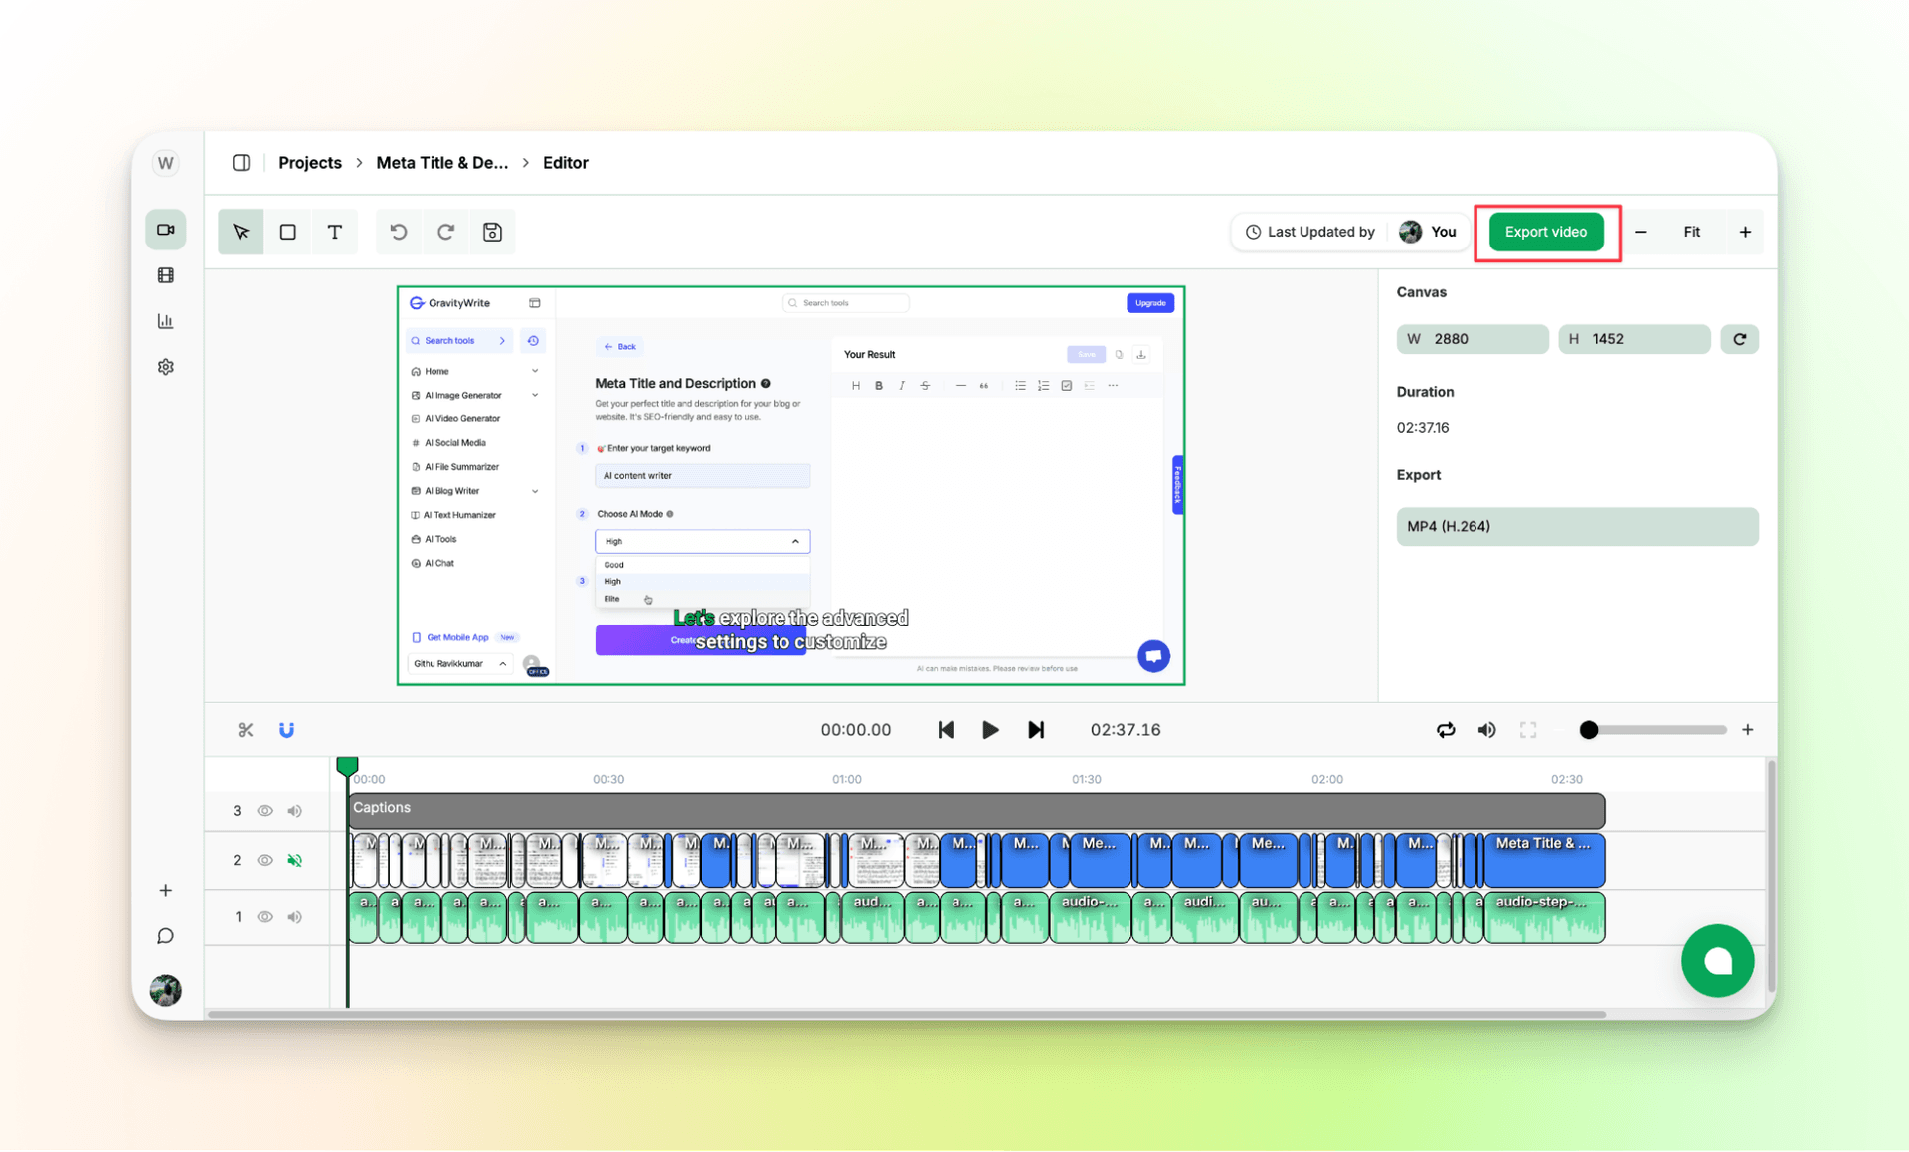Undo the last edit
Screen dimensions: 1909x1152
coord(398,232)
